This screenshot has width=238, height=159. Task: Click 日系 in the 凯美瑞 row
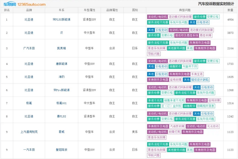coord(135,48)
